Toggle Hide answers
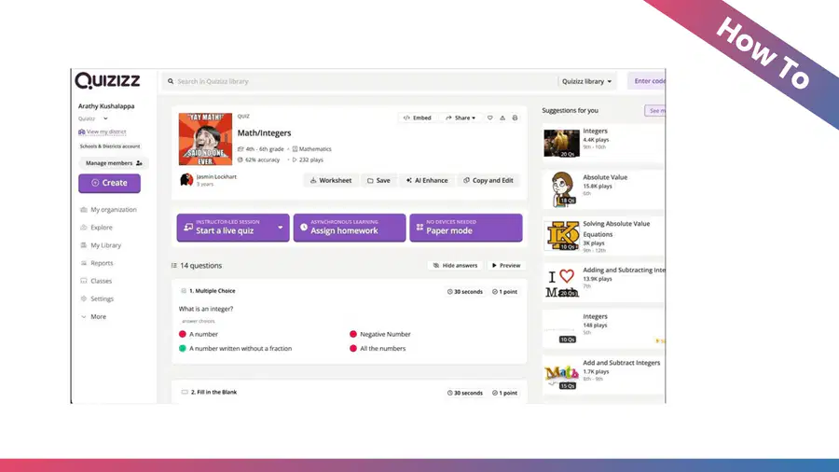The width and height of the screenshot is (839, 472). (x=455, y=266)
